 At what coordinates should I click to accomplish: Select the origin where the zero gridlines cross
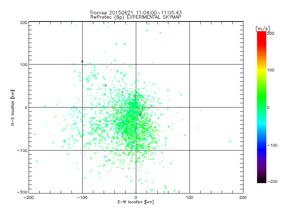(x=136, y=107)
